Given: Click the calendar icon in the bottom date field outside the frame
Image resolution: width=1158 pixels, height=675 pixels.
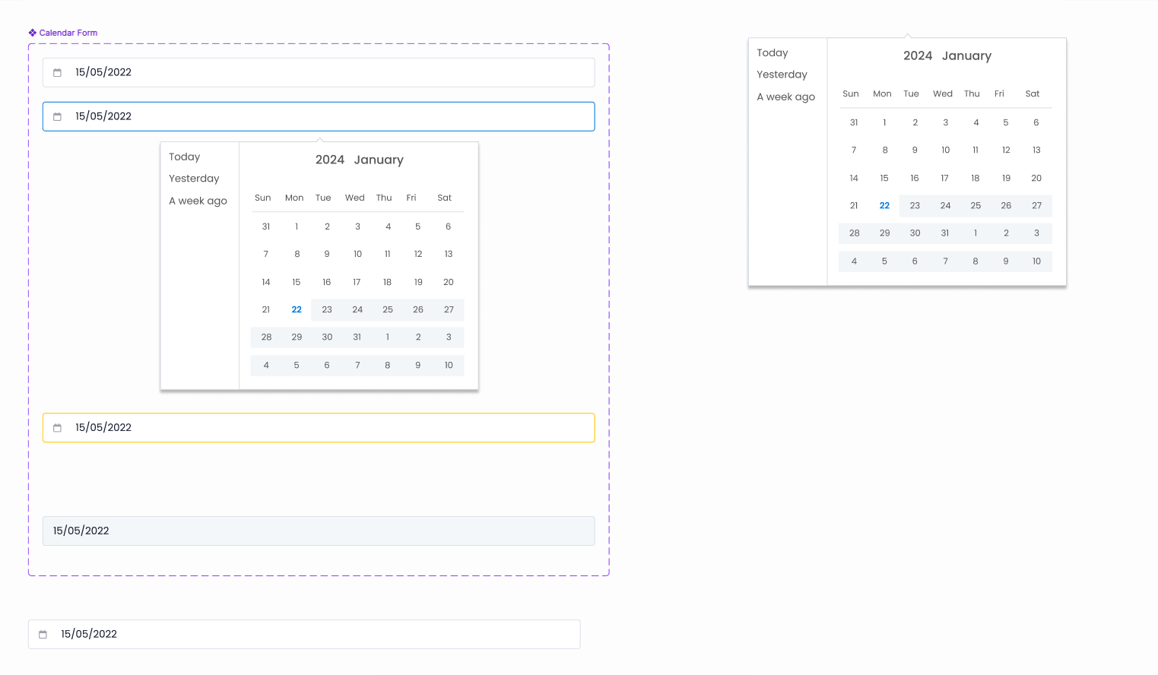Looking at the screenshot, I should coord(43,634).
